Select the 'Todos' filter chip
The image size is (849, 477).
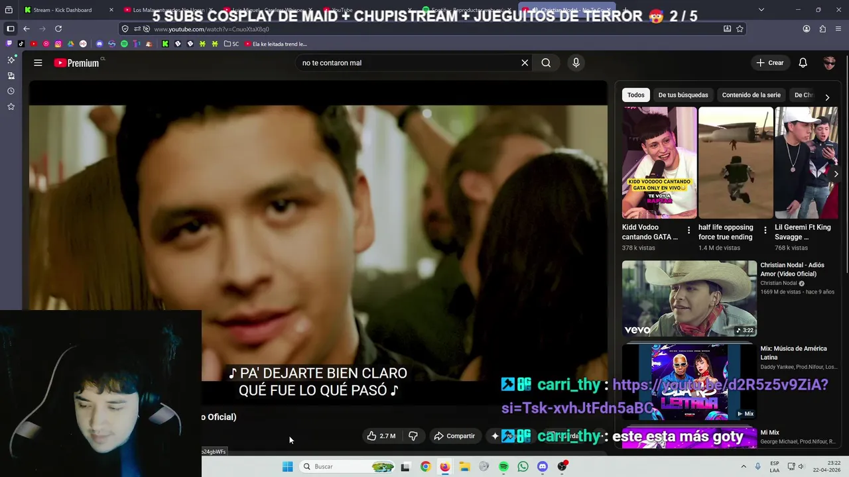[635, 95]
